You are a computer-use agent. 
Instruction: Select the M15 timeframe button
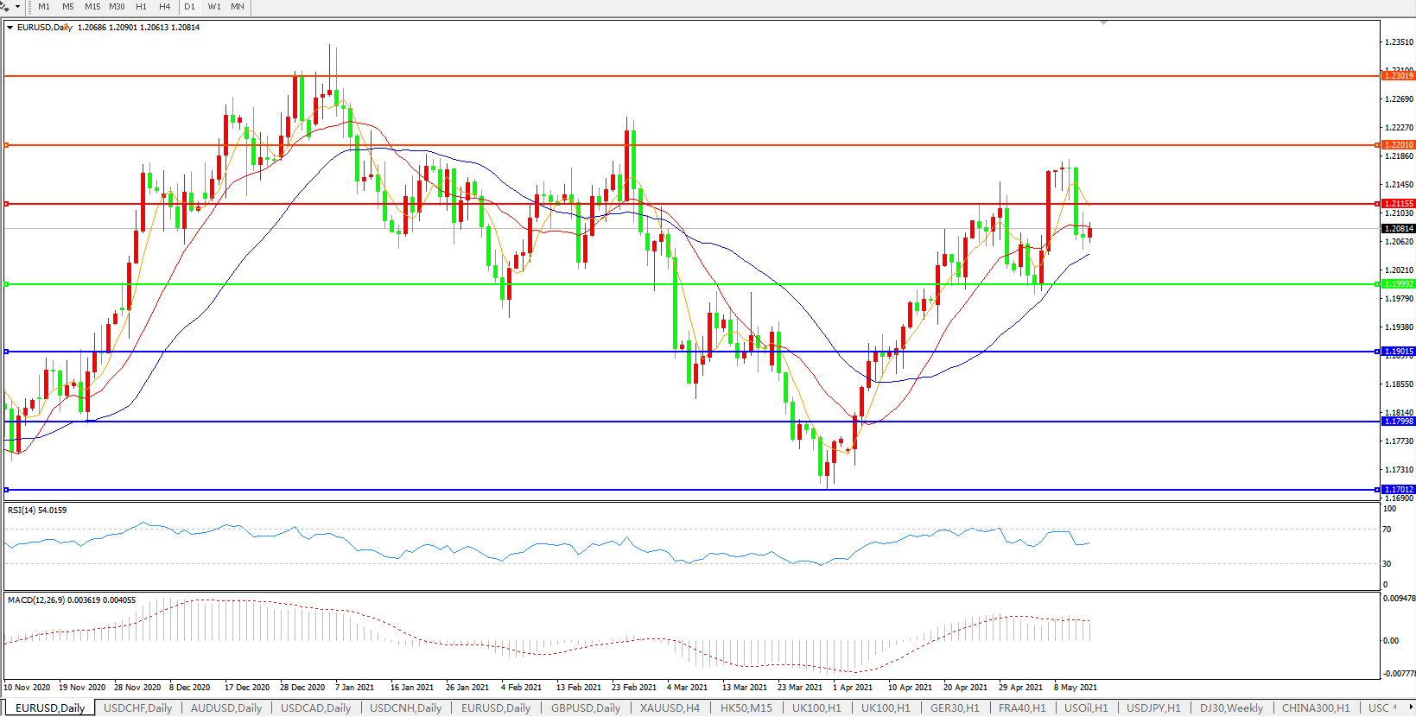tap(92, 7)
